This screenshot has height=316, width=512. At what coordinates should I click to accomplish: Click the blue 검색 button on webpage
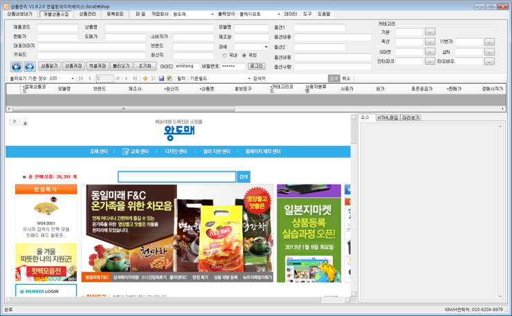244,177
